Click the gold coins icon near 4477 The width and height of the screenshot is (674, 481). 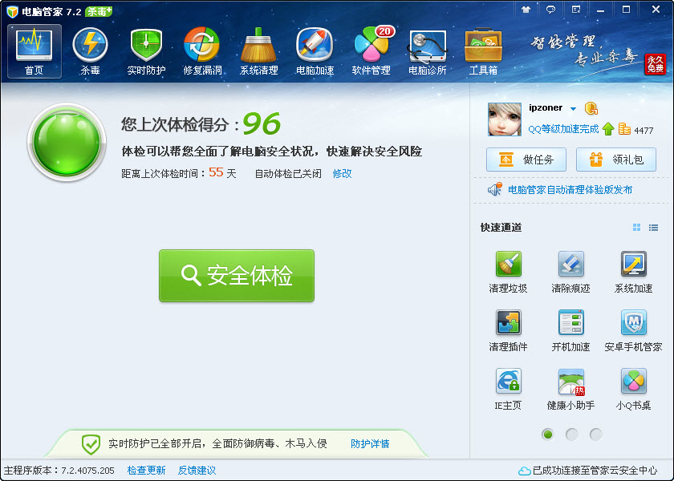[624, 129]
